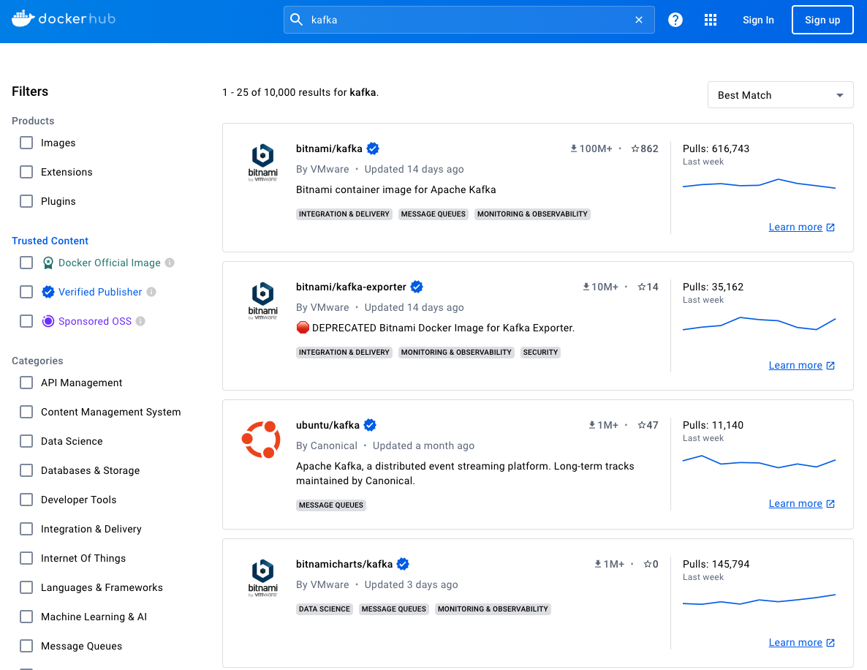Viewport: 867px width, 670px height.
Task: Clear the kafka search text
Action: pyautogui.click(x=639, y=20)
